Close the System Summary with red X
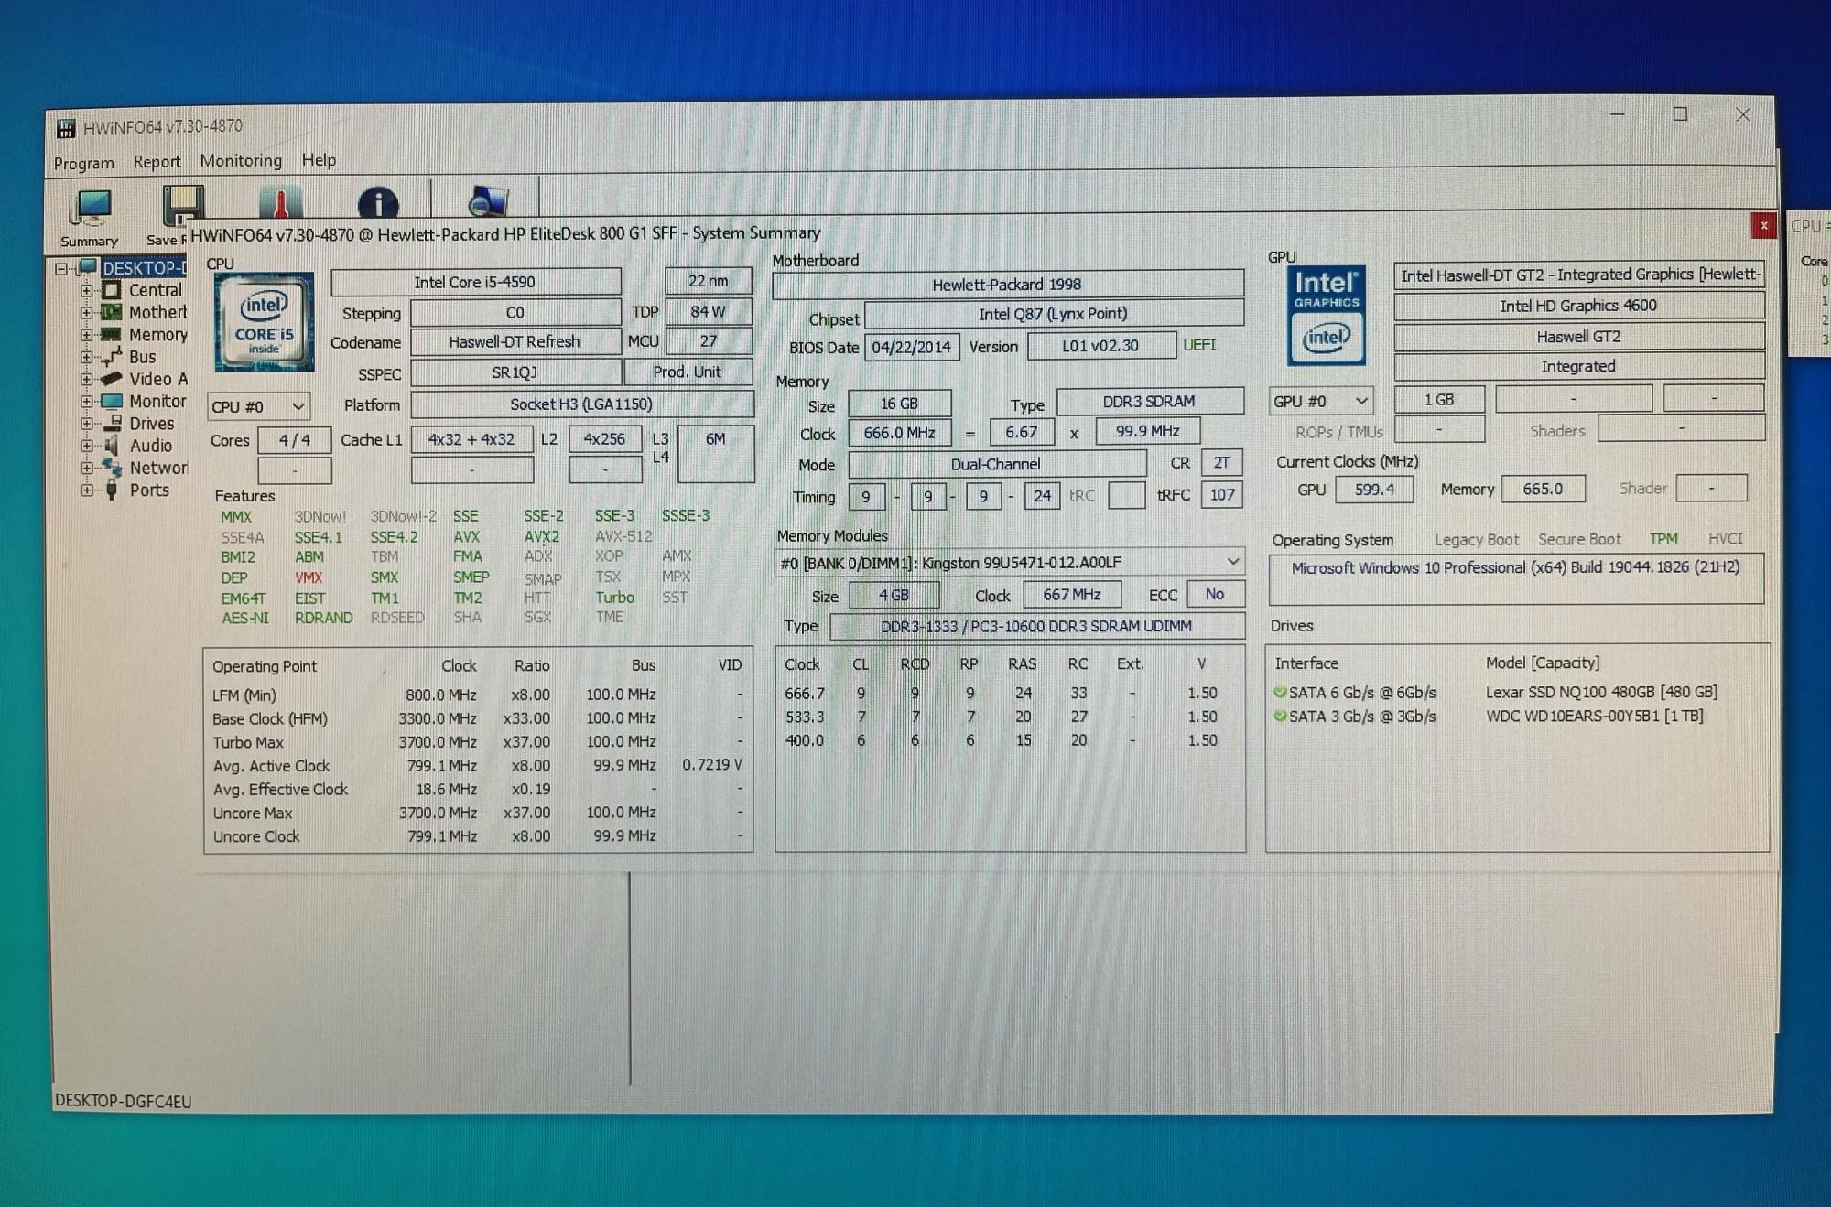The width and height of the screenshot is (1831, 1207). [1763, 225]
